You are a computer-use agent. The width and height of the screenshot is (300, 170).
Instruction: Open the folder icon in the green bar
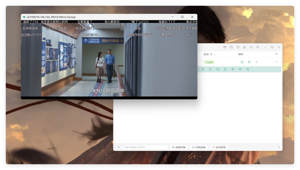(210, 69)
